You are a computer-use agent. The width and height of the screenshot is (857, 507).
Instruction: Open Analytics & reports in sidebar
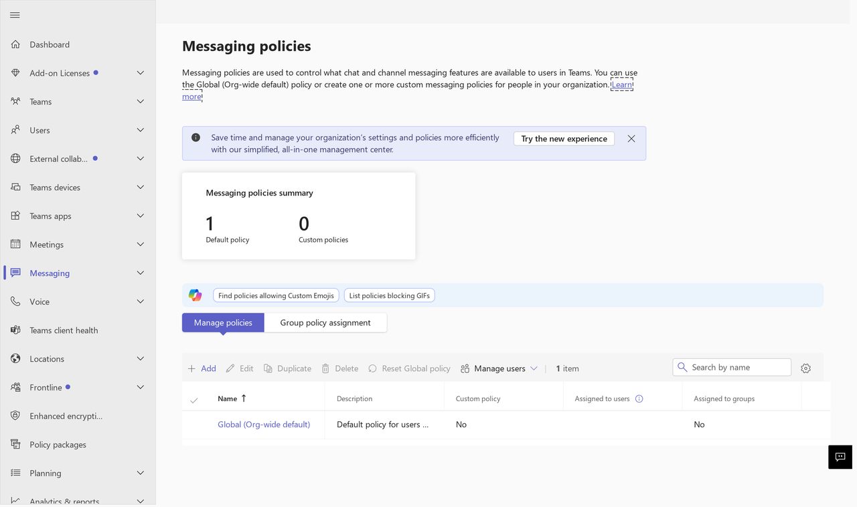64,501
